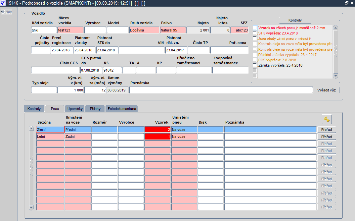The image size is (355, 221).
Task: Click Vým. ol. v (km) field 1 000
Action: (71, 90)
